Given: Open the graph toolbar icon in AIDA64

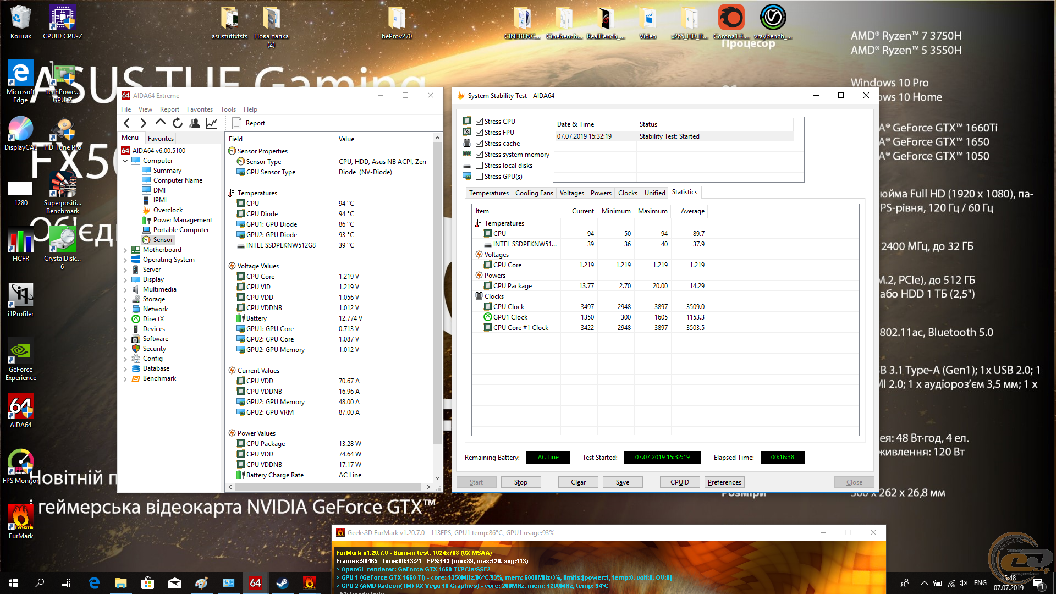Looking at the screenshot, I should point(212,123).
